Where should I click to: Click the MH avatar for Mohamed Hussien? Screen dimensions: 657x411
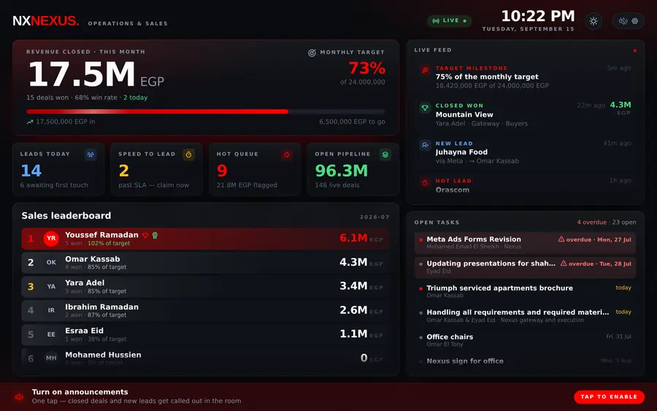pos(51,358)
